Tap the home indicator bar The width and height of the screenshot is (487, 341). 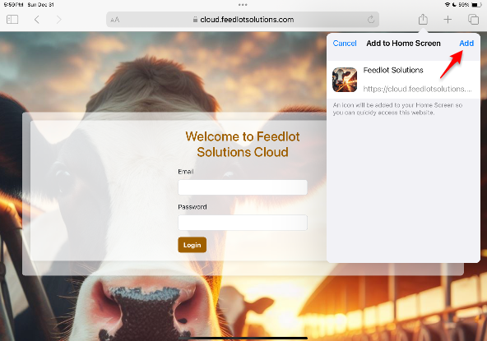[x=243, y=338]
